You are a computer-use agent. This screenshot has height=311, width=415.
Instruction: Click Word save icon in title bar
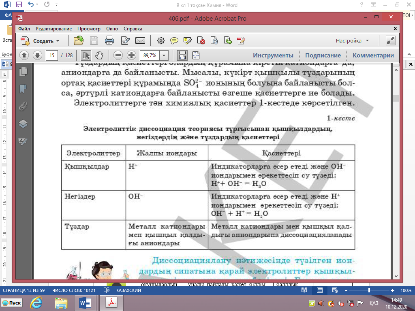tap(19, 4)
